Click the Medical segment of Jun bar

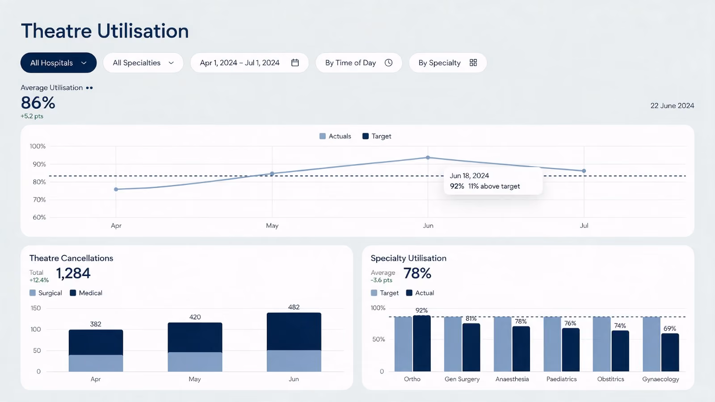point(294,331)
